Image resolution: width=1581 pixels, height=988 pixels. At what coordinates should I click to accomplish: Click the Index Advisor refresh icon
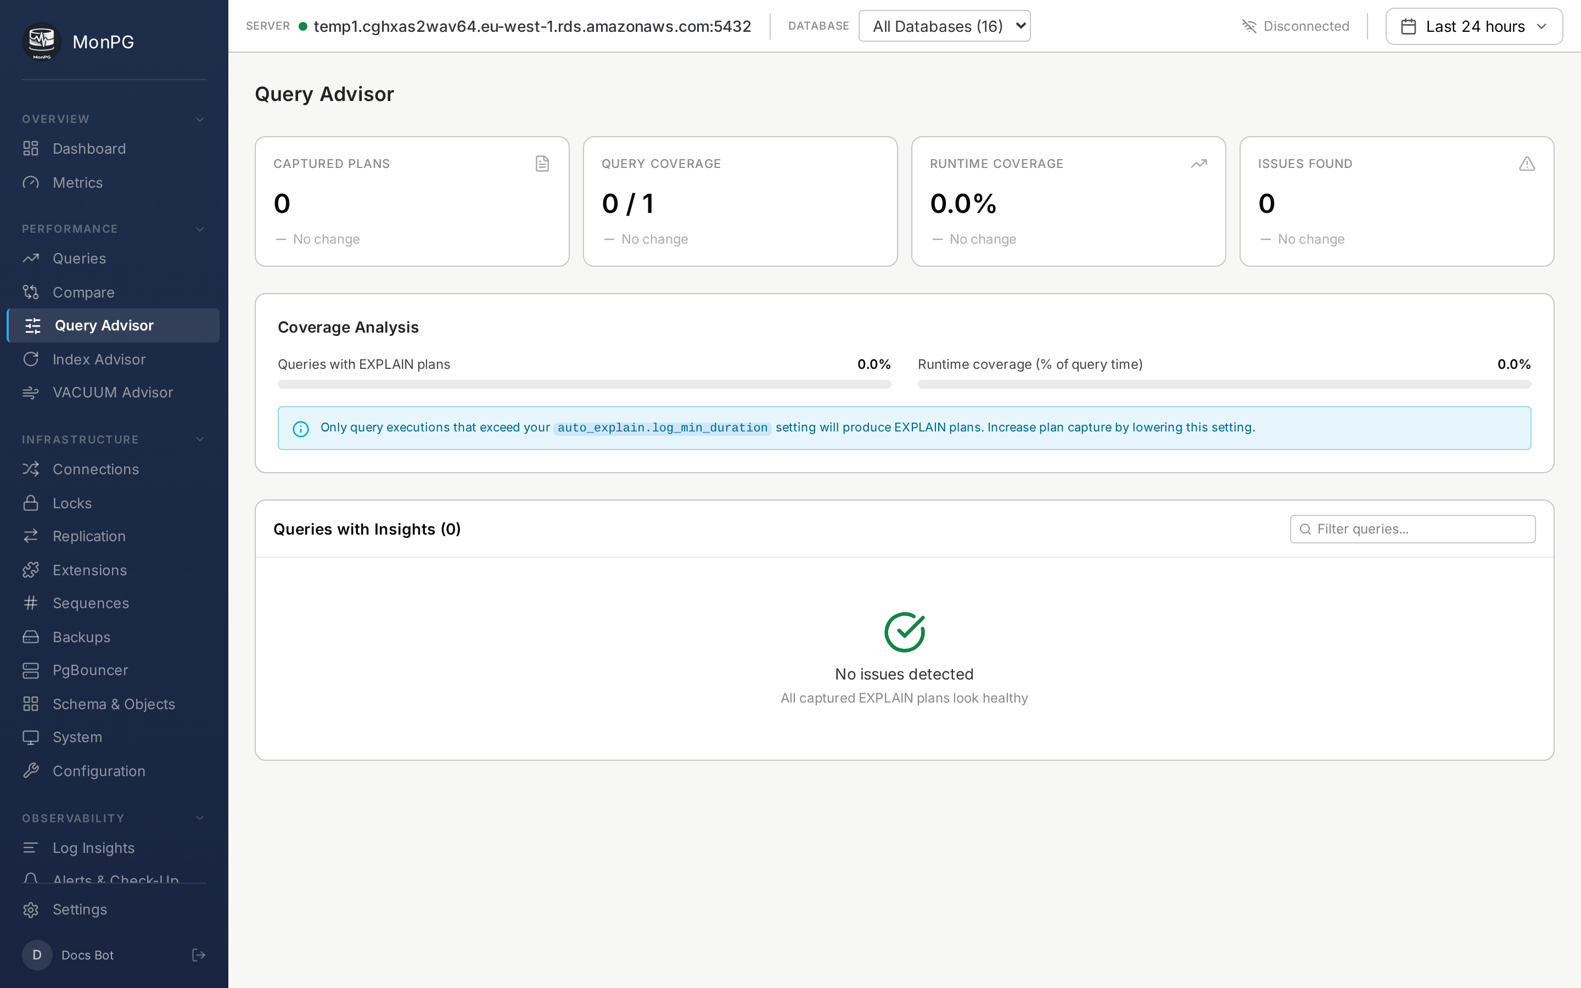tap(31, 359)
